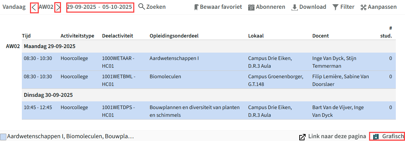This screenshot has height=141, width=405.
Task: Click the Zoeken magnifier icon
Action: point(142,7)
